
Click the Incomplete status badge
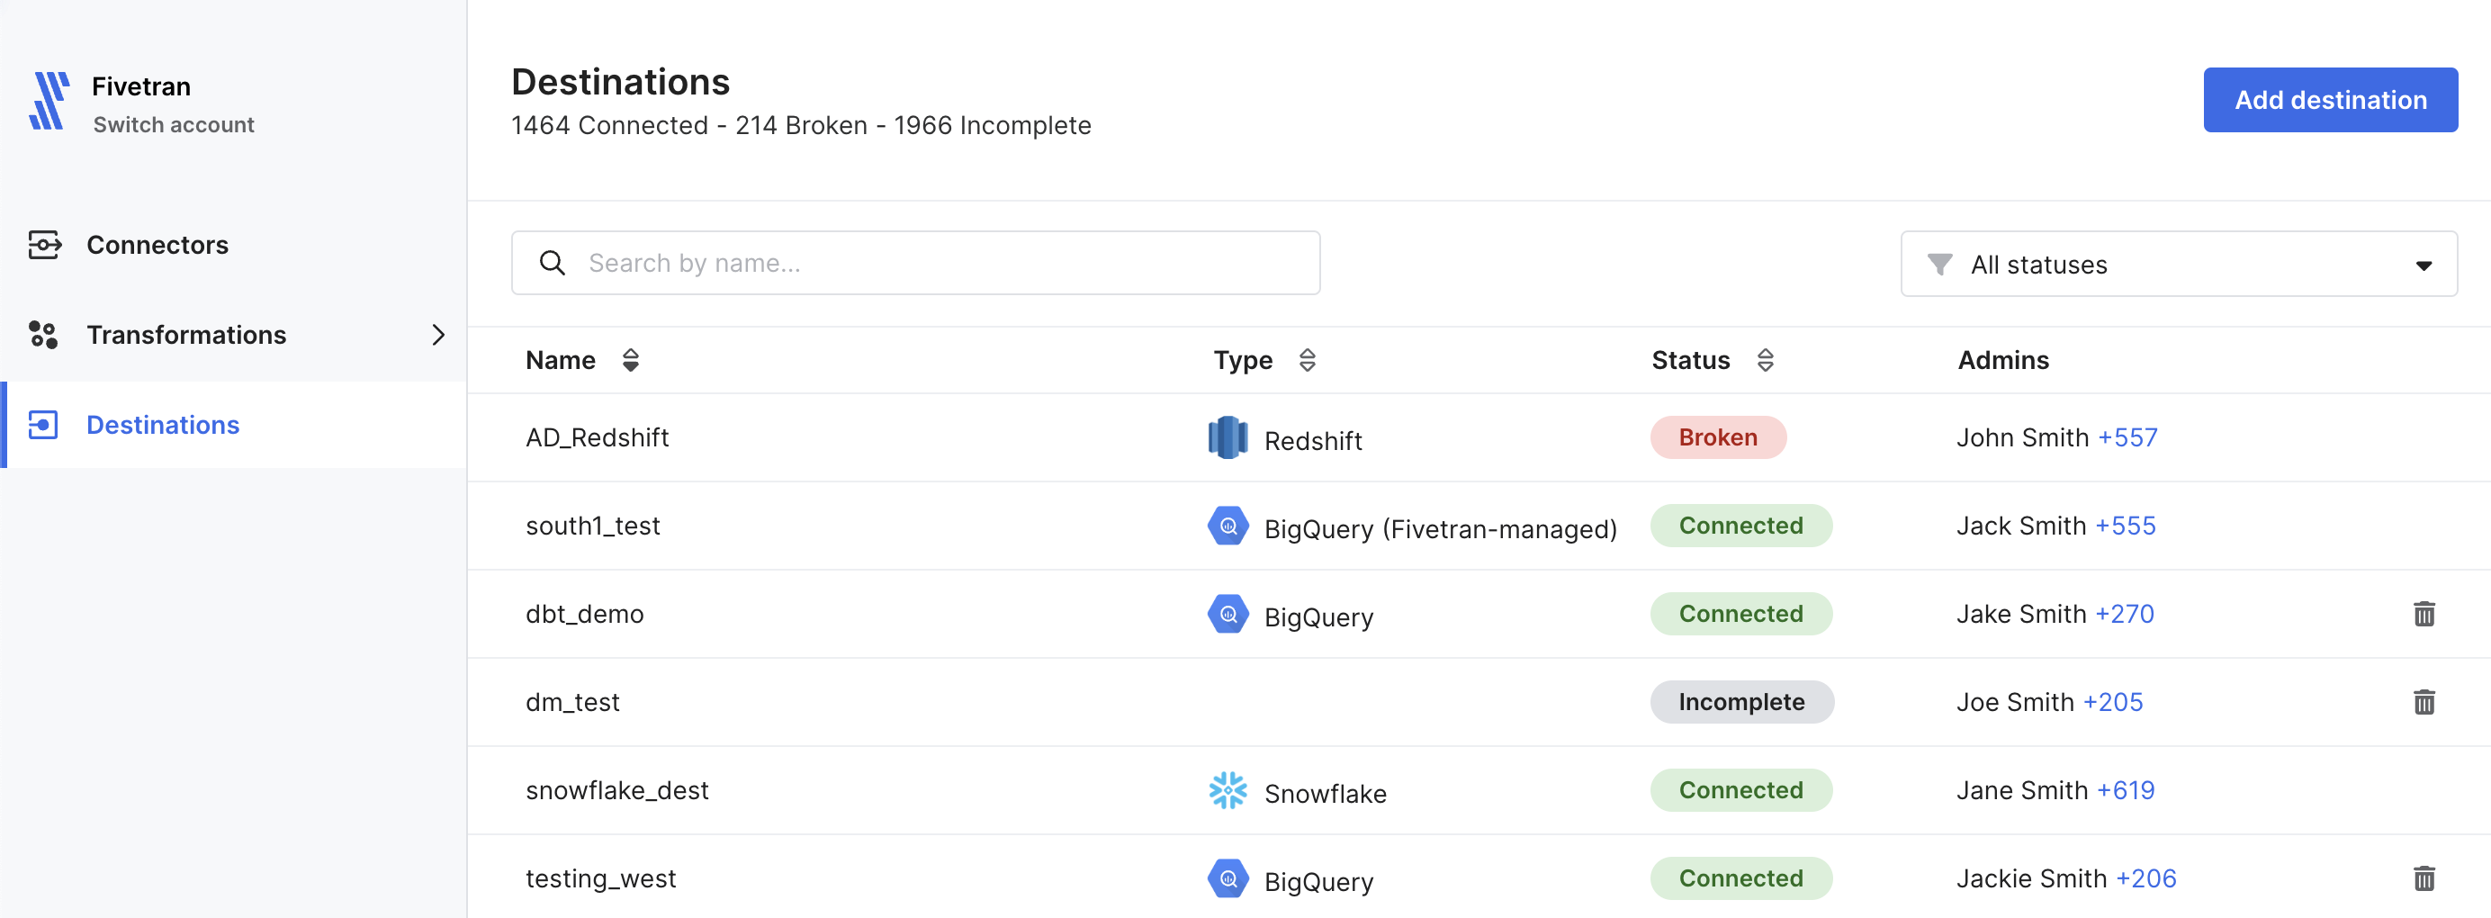point(1741,702)
